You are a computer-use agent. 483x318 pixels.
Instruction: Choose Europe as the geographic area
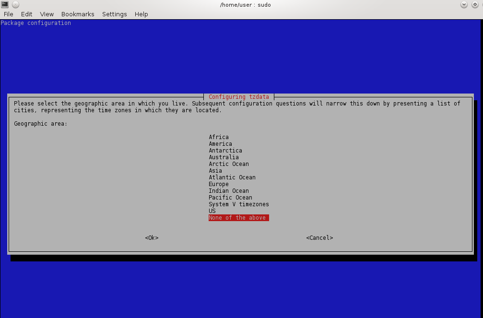219,184
